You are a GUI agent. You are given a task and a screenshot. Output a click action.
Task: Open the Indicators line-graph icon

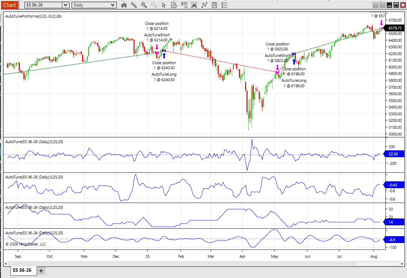click(x=204, y=5)
